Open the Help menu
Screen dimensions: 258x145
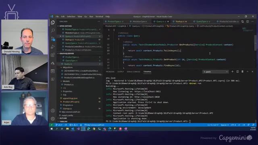(108, 17)
